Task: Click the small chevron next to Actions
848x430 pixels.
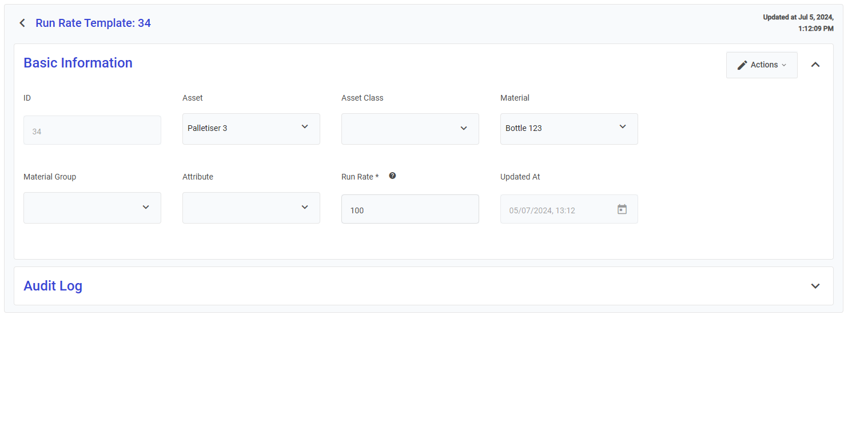Action: [x=784, y=65]
